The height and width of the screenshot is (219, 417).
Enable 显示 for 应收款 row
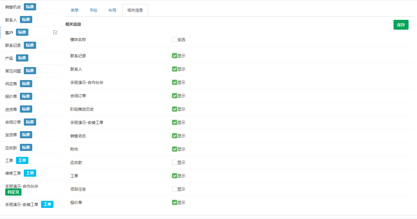coord(175,162)
